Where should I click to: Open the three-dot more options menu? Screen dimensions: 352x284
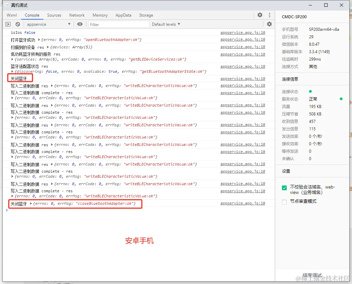[x=269, y=15]
